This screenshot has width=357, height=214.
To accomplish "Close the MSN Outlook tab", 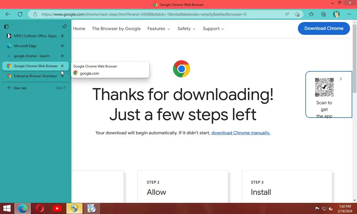I will pyautogui.click(x=62, y=36).
